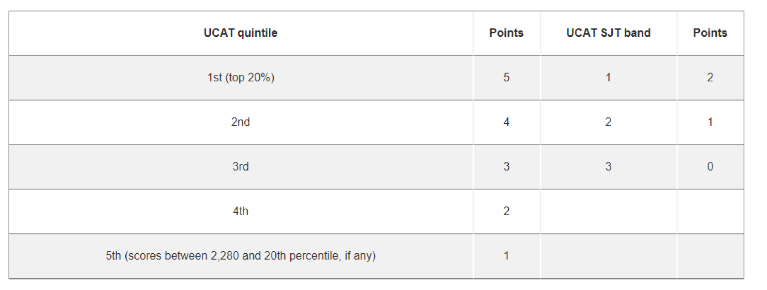The height and width of the screenshot is (290, 767).
Task: Select the "1st (top 20%)" quintile cell
Action: click(x=240, y=77)
